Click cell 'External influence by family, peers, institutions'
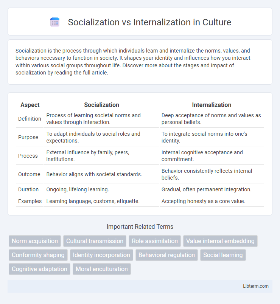280x304 pixels. [101, 156]
